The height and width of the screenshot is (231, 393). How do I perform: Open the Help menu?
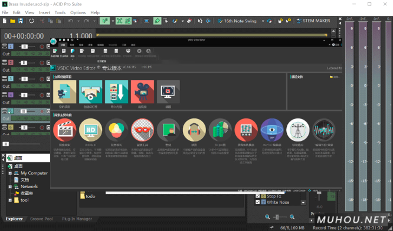[95, 12]
